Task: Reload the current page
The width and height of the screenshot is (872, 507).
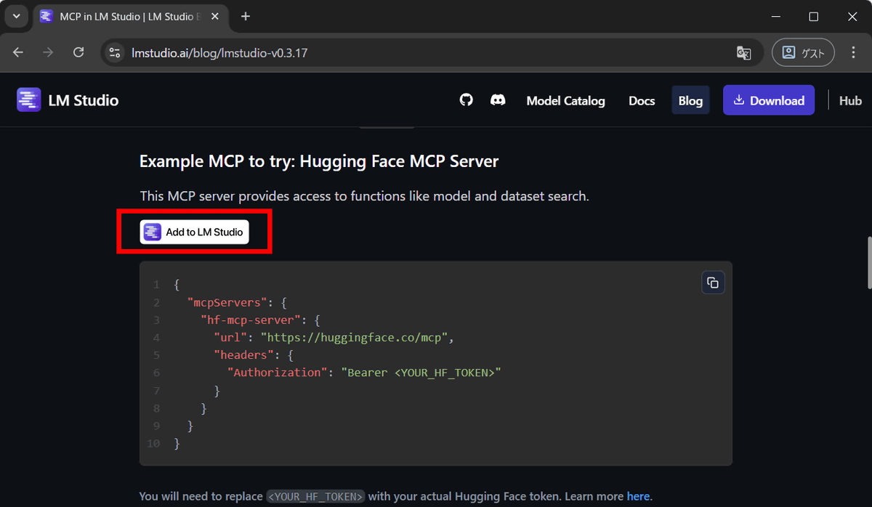Action: [x=78, y=53]
